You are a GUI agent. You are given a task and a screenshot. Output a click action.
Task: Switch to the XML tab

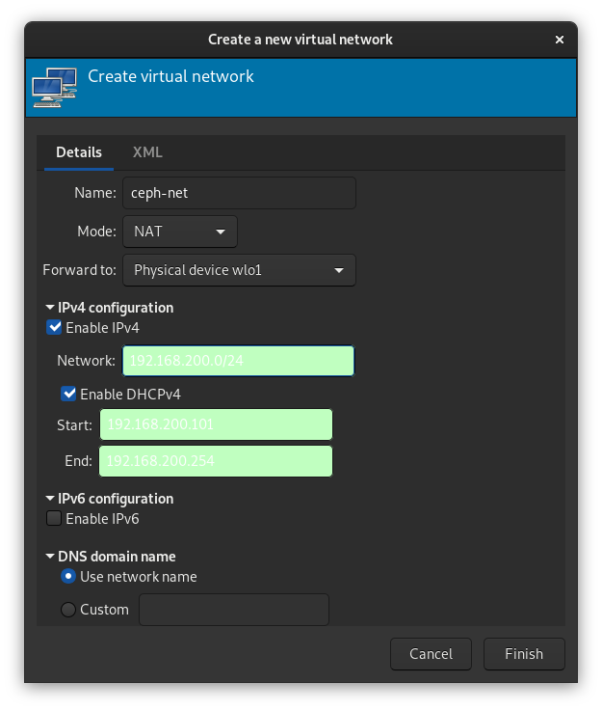pyautogui.click(x=147, y=152)
